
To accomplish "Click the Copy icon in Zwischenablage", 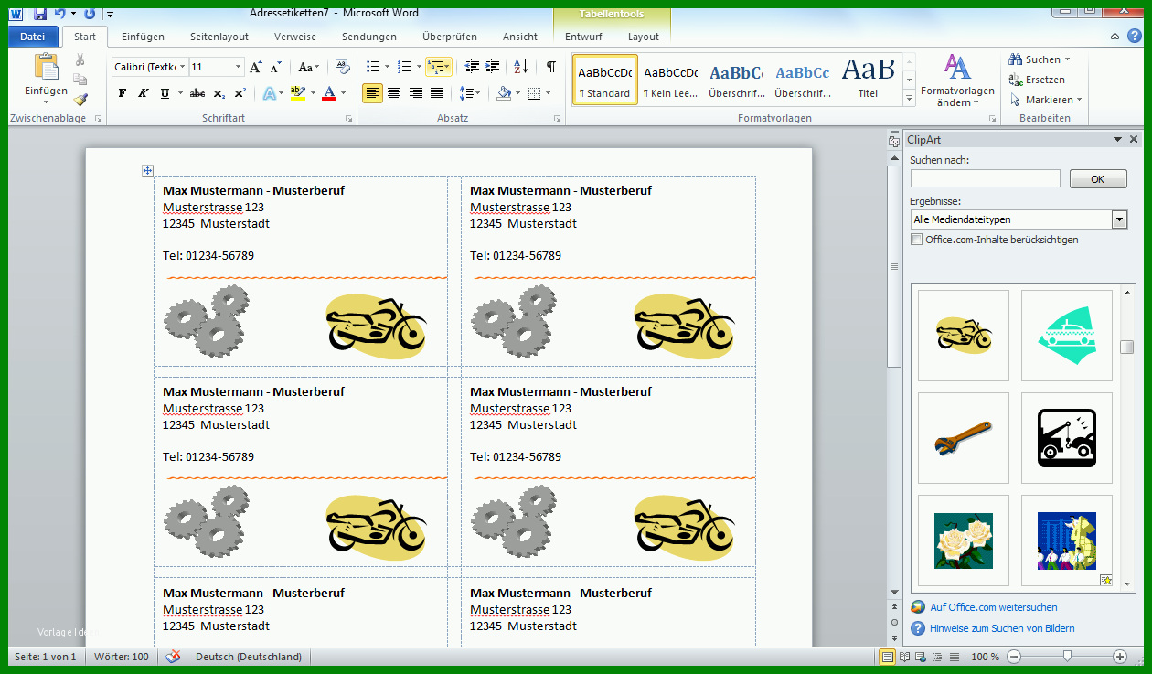I will [x=80, y=80].
